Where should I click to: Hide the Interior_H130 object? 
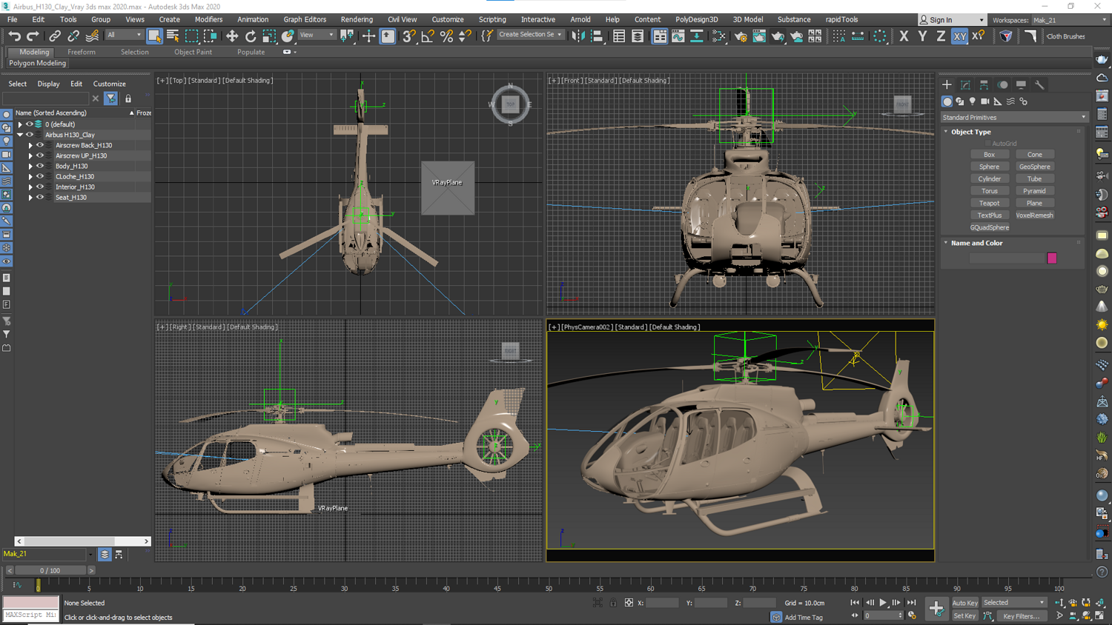[x=40, y=187]
